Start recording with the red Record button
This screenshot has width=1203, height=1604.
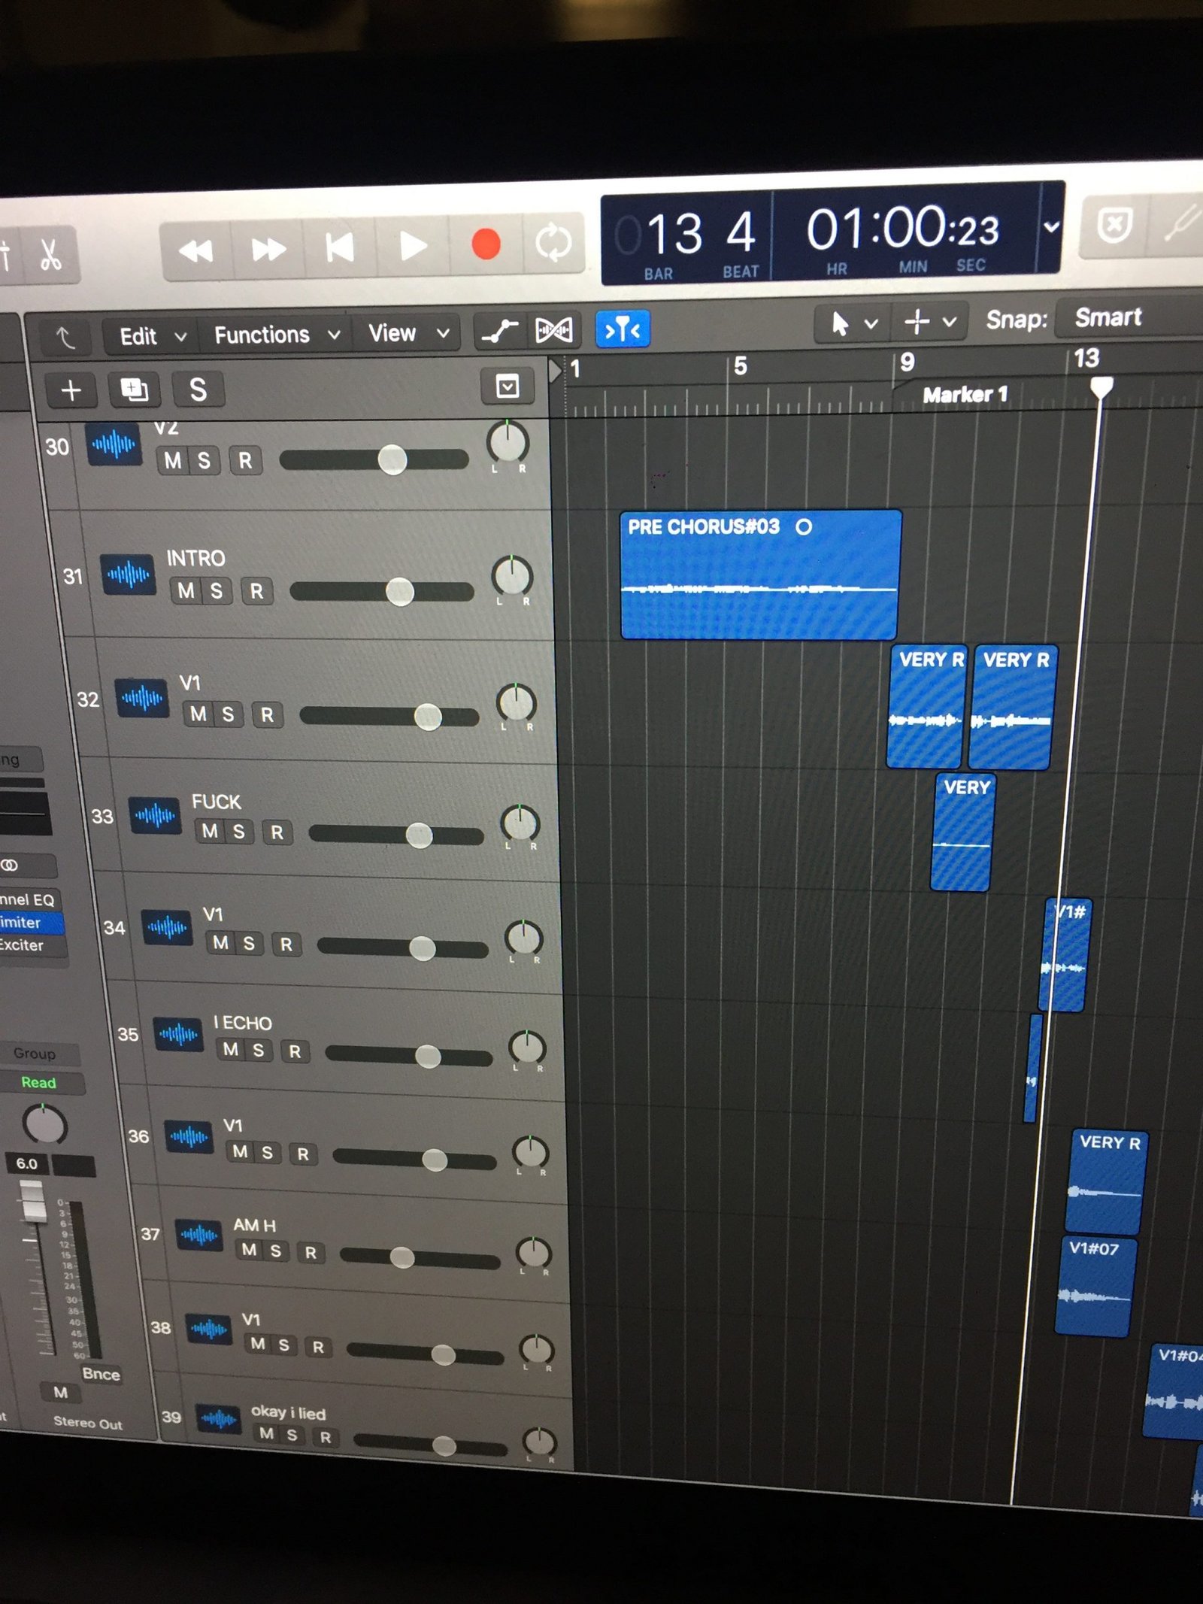(x=485, y=244)
